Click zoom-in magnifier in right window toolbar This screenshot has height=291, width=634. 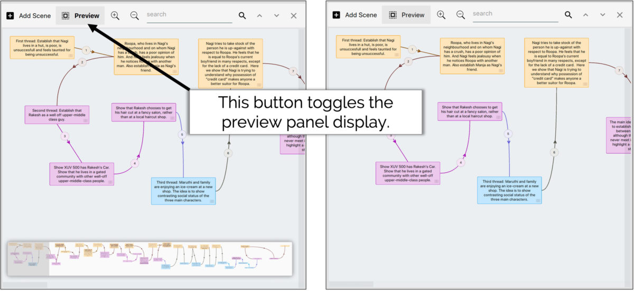click(441, 15)
